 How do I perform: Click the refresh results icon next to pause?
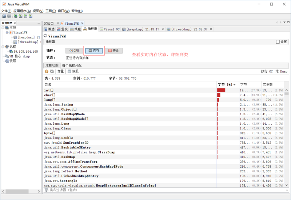click(x=52, y=71)
